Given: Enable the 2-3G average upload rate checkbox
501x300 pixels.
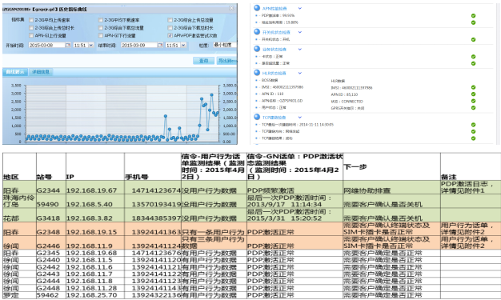Looking at the screenshot, I should pyautogui.click(x=31, y=20).
